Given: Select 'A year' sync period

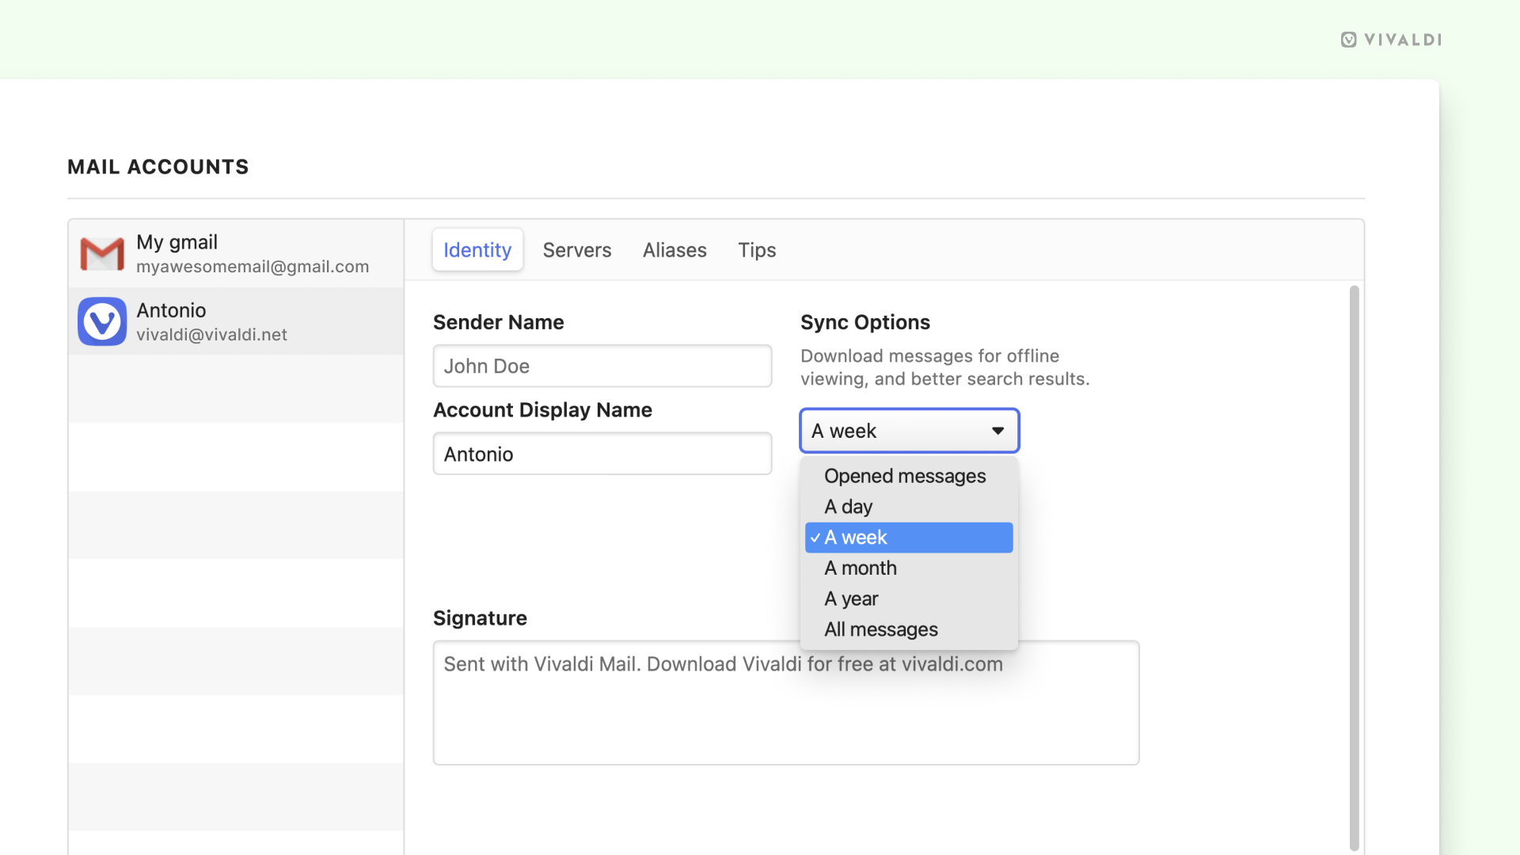Looking at the screenshot, I should pos(849,598).
